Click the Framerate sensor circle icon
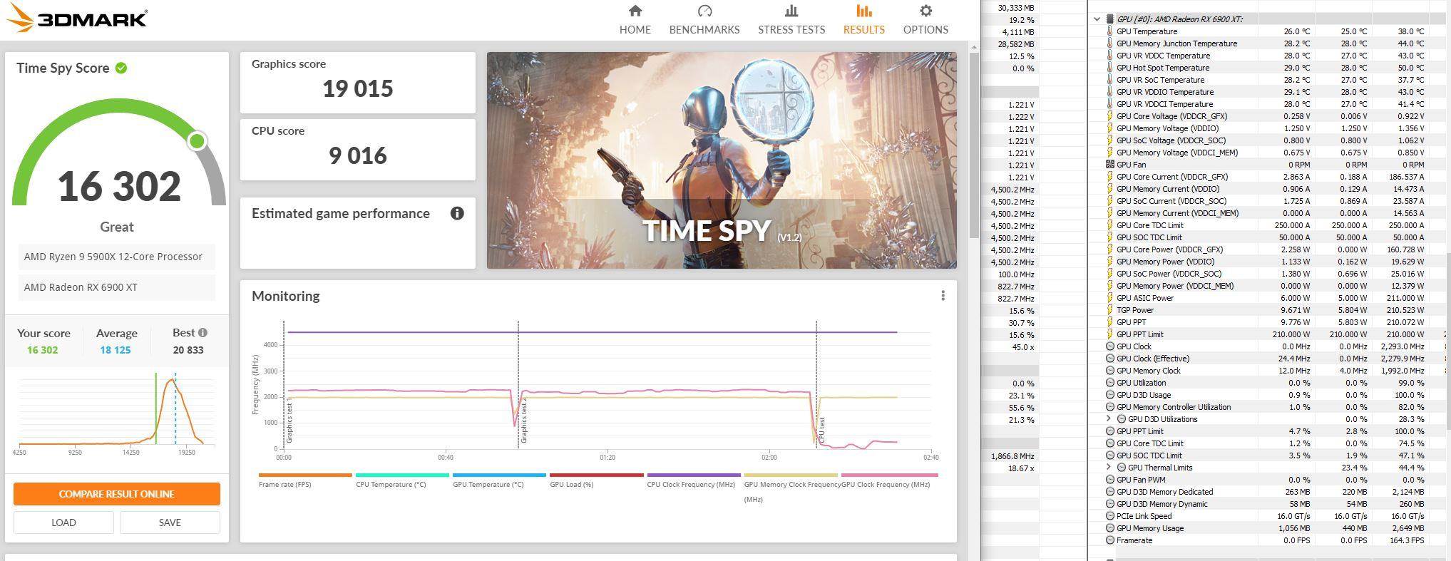 pos(1109,540)
